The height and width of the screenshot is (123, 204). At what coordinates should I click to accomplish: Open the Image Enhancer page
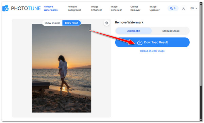click(x=97, y=8)
